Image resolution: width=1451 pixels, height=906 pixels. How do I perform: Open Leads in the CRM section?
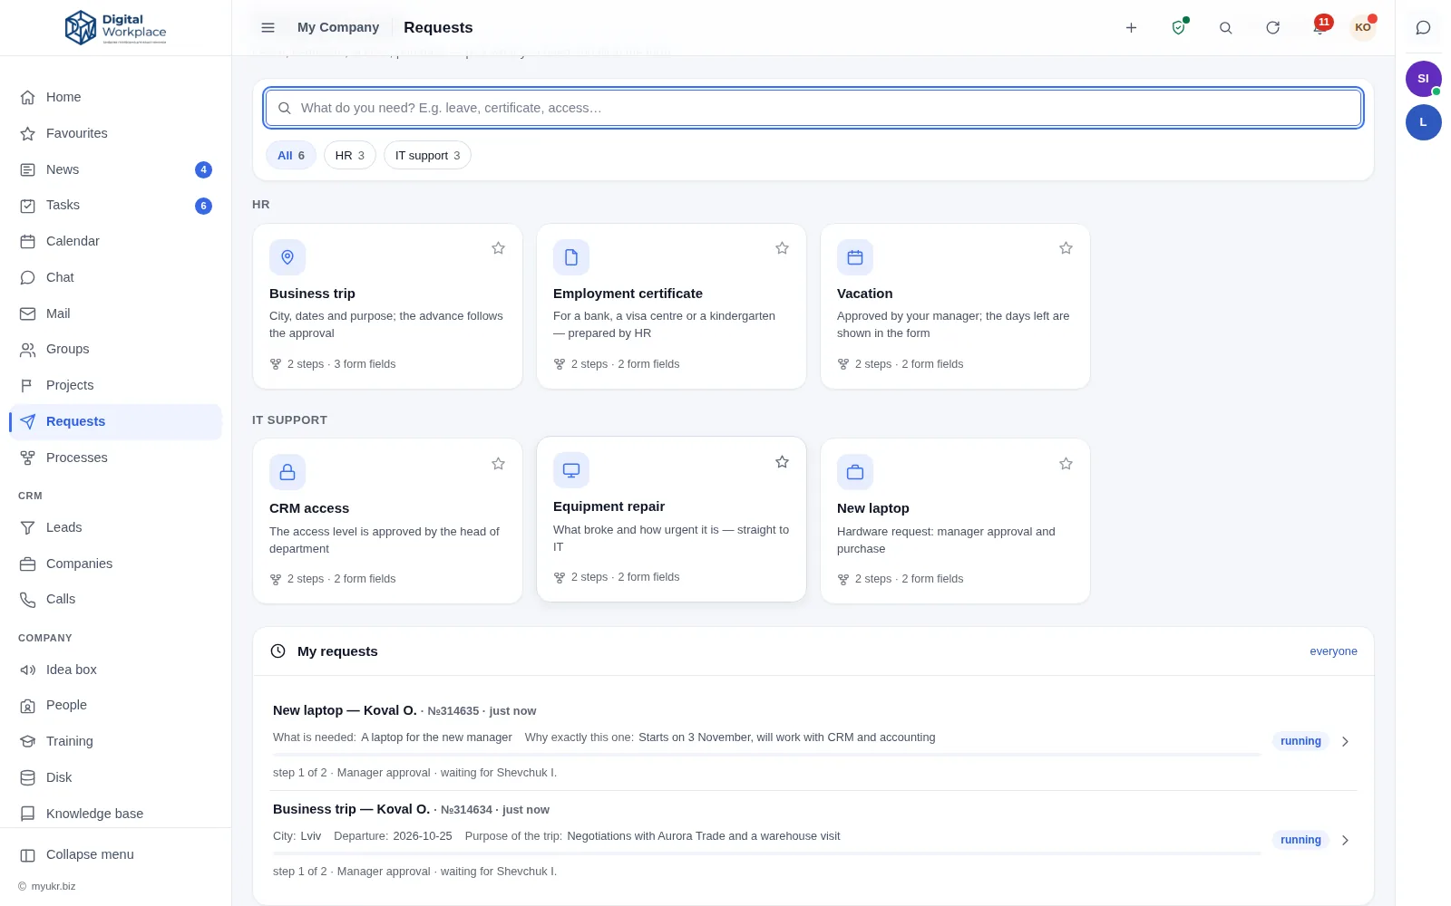tap(116, 527)
